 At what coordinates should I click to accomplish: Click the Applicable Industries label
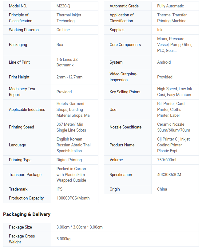[x=27, y=109]
